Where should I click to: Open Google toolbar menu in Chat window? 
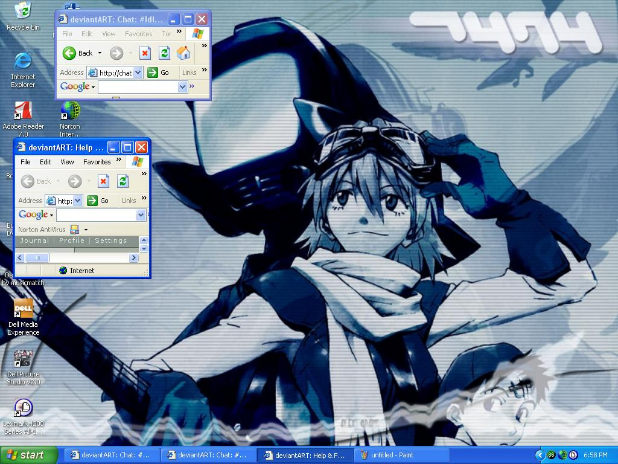click(x=77, y=86)
